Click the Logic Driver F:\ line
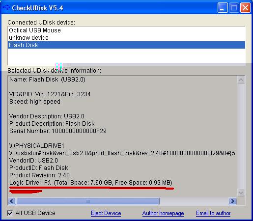The height and width of the screenshot is (221, 253). pos(91,183)
